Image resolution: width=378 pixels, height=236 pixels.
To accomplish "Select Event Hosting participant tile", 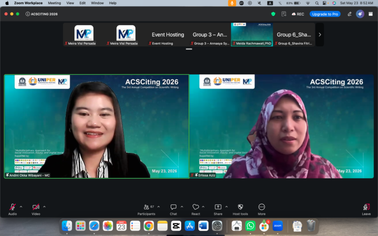I will point(168,34).
